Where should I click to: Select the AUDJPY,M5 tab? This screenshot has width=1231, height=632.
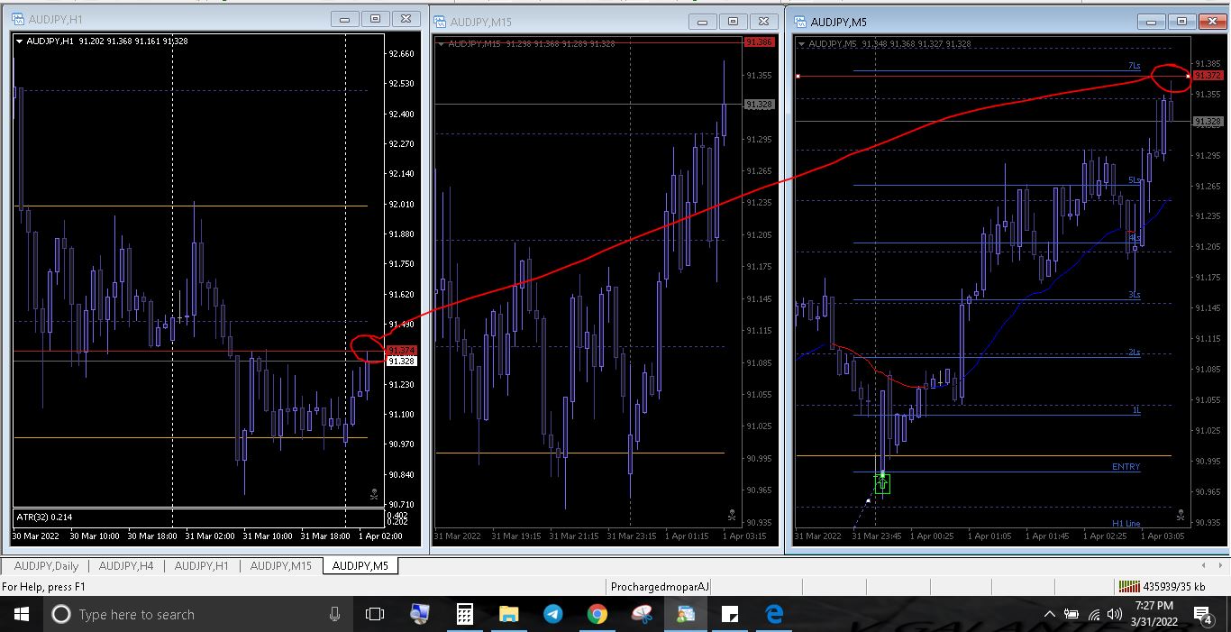pos(360,566)
